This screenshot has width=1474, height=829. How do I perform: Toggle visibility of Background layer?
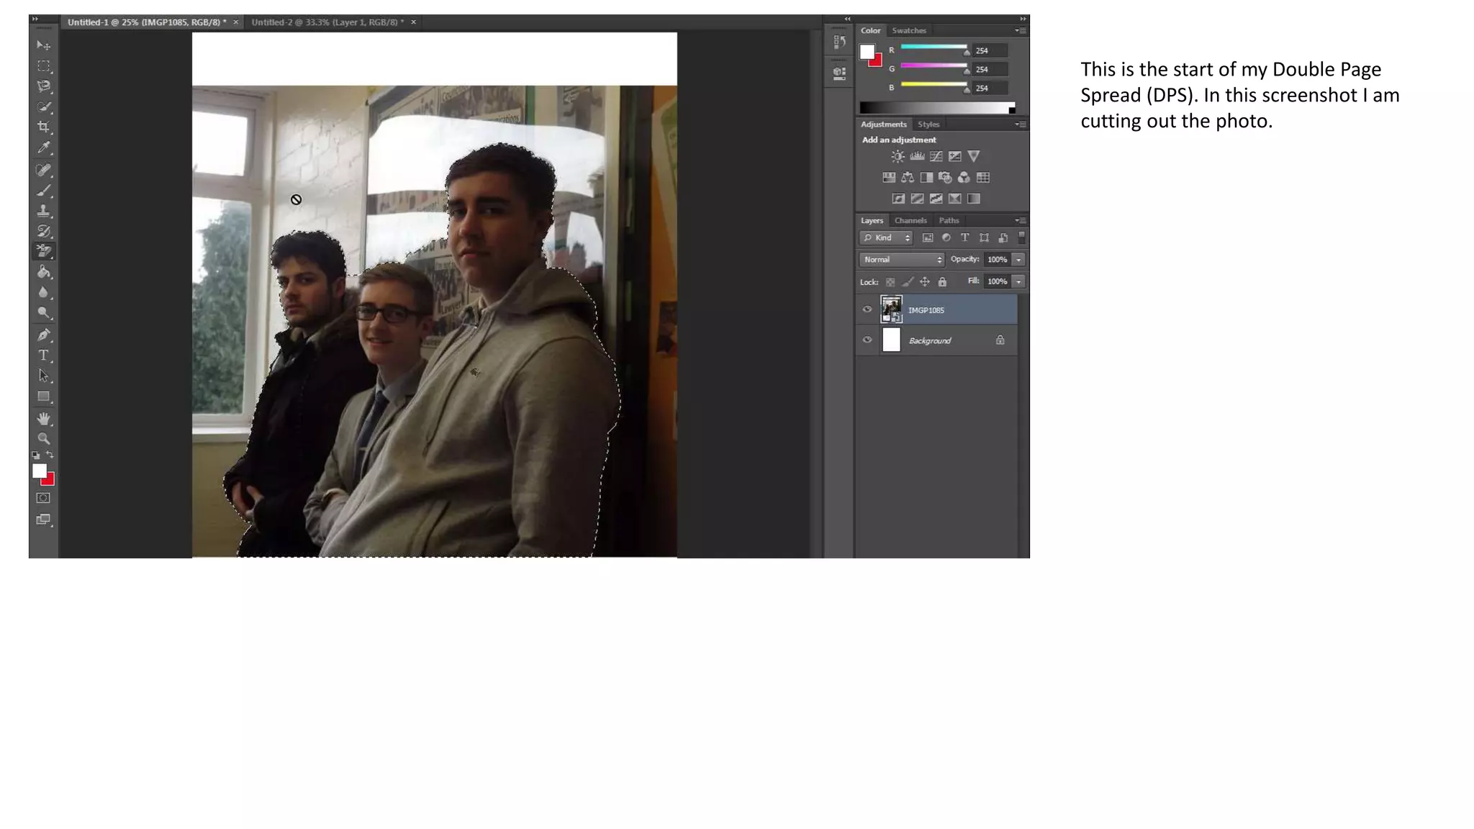[867, 340]
